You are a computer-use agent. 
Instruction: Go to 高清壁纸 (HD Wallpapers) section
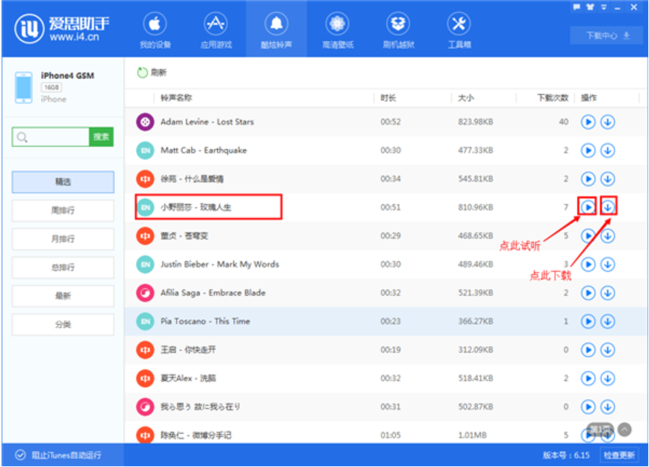click(337, 30)
